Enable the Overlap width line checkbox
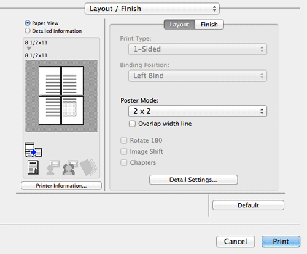Image resolution: width=307 pixels, height=254 pixels. coord(132,124)
